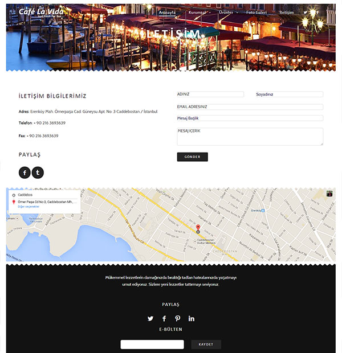Viewport: 342px width, 353px height.
Task: Go to Anasayfa menu item
Action: tap(167, 13)
